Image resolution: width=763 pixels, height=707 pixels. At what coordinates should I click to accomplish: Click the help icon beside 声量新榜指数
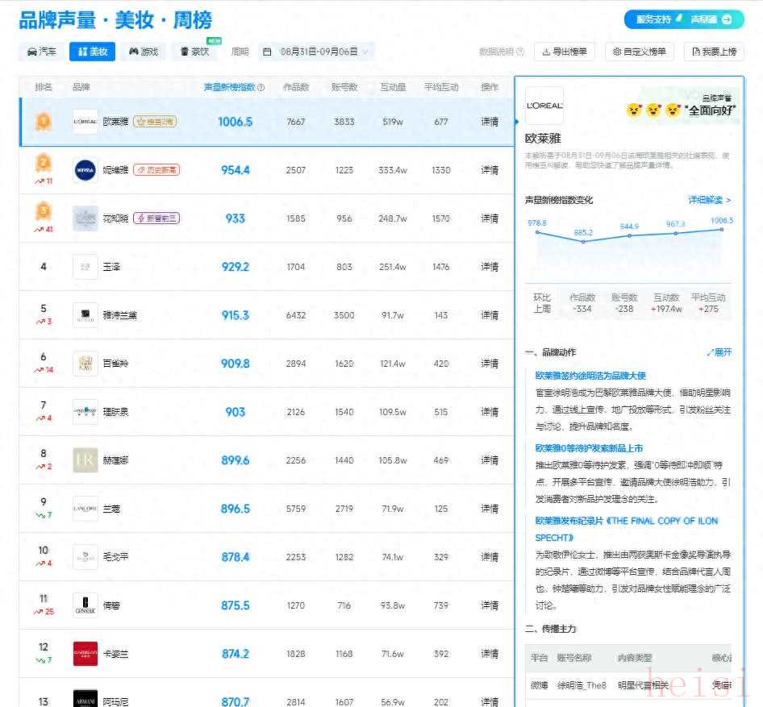point(261,87)
